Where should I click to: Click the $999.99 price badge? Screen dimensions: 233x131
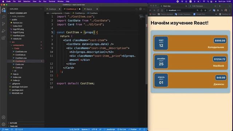pos(220,41)
